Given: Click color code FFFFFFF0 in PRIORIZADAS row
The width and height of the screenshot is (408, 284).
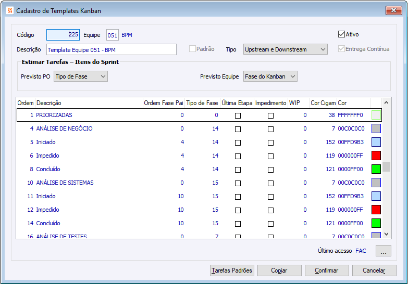Looking at the screenshot, I should point(350,115).
